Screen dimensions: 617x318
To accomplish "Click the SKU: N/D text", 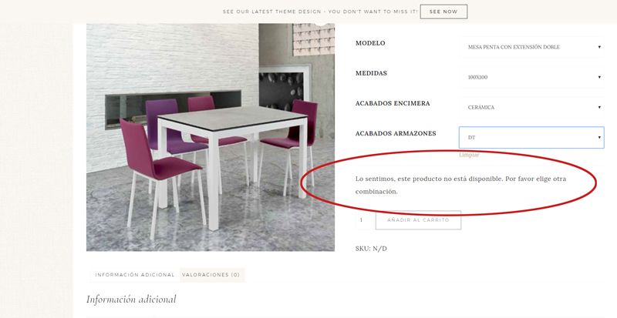I will click(371, 249).
